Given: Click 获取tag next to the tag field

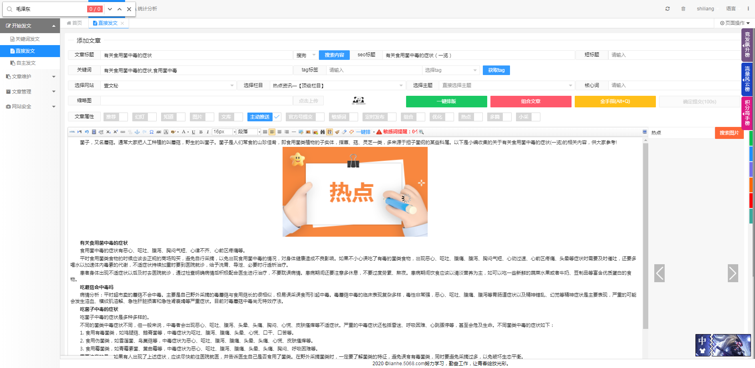Looking at the screenshot, I should click(x=496, y=70).
